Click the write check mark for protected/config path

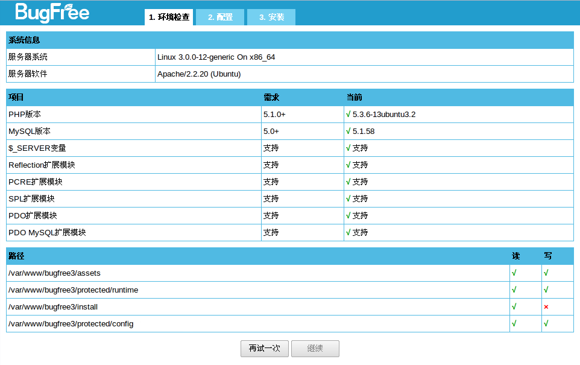[546, 323]
